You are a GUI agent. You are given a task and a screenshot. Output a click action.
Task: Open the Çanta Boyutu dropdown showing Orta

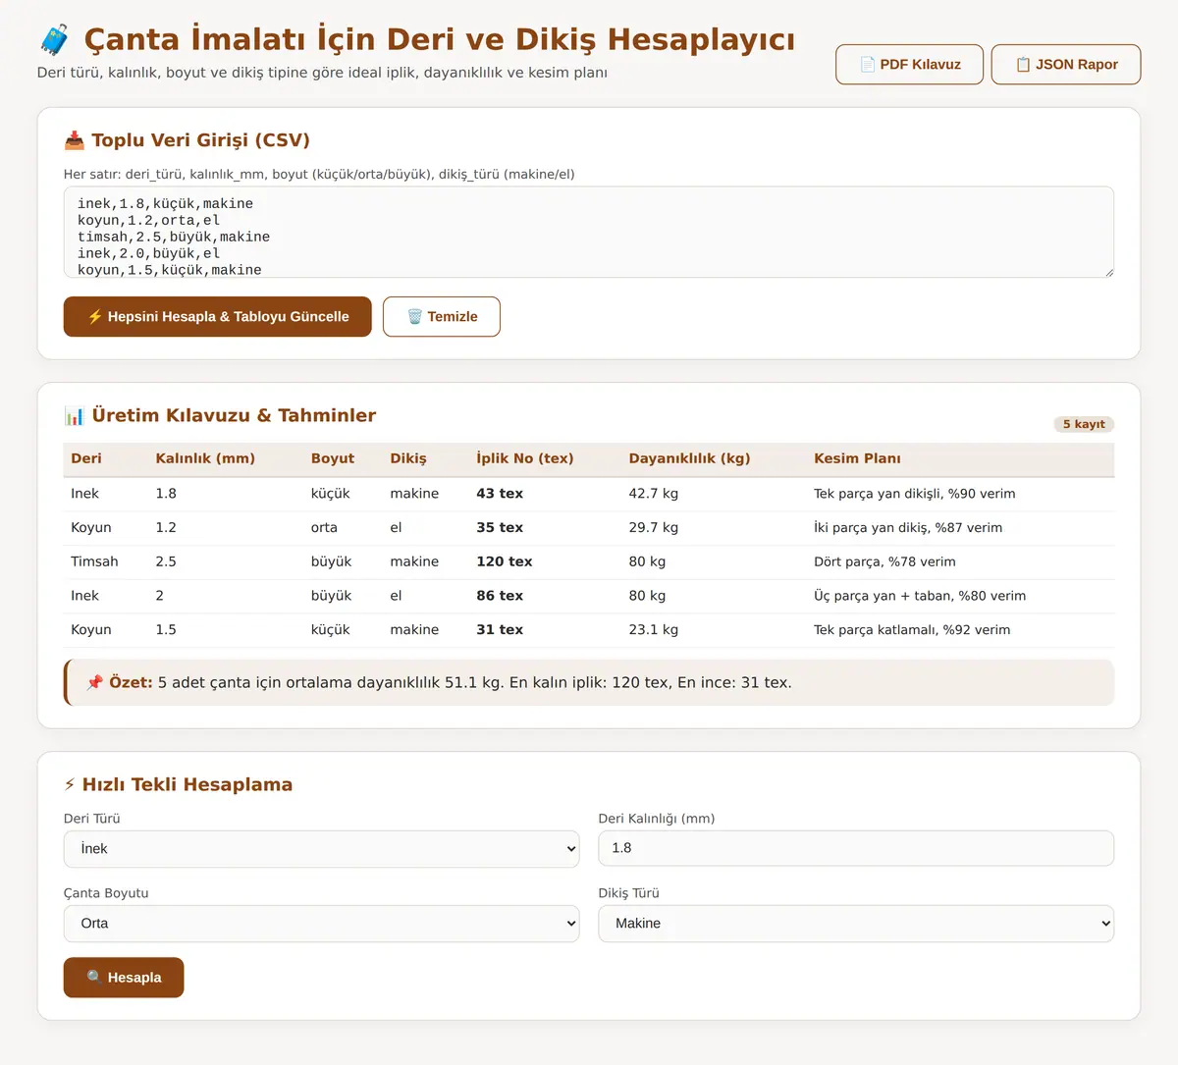click(x=321, y=924)
